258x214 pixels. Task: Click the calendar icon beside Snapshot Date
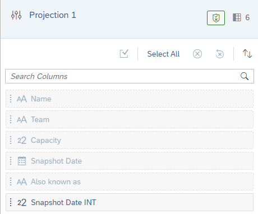(x=22, y=161)
